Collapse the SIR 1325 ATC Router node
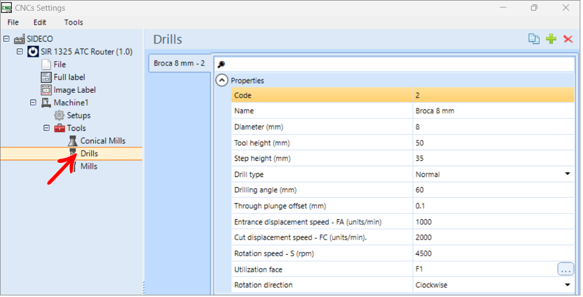Screen dimensions: 583x297 [20, 51]
